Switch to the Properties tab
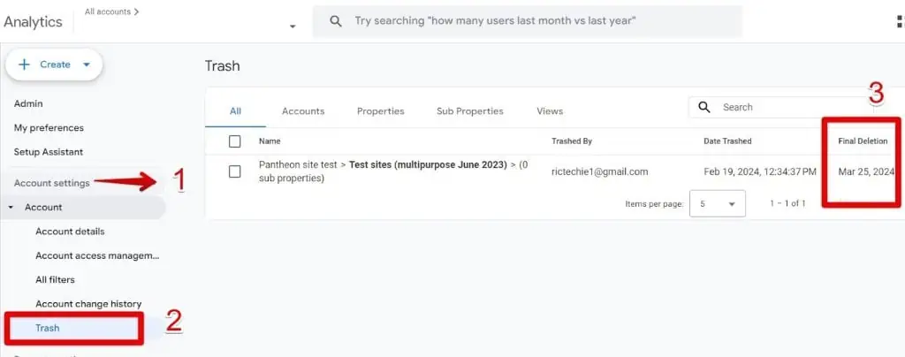Image resolution: width=905 pixels, height=357 pixels. coord(380,111)
